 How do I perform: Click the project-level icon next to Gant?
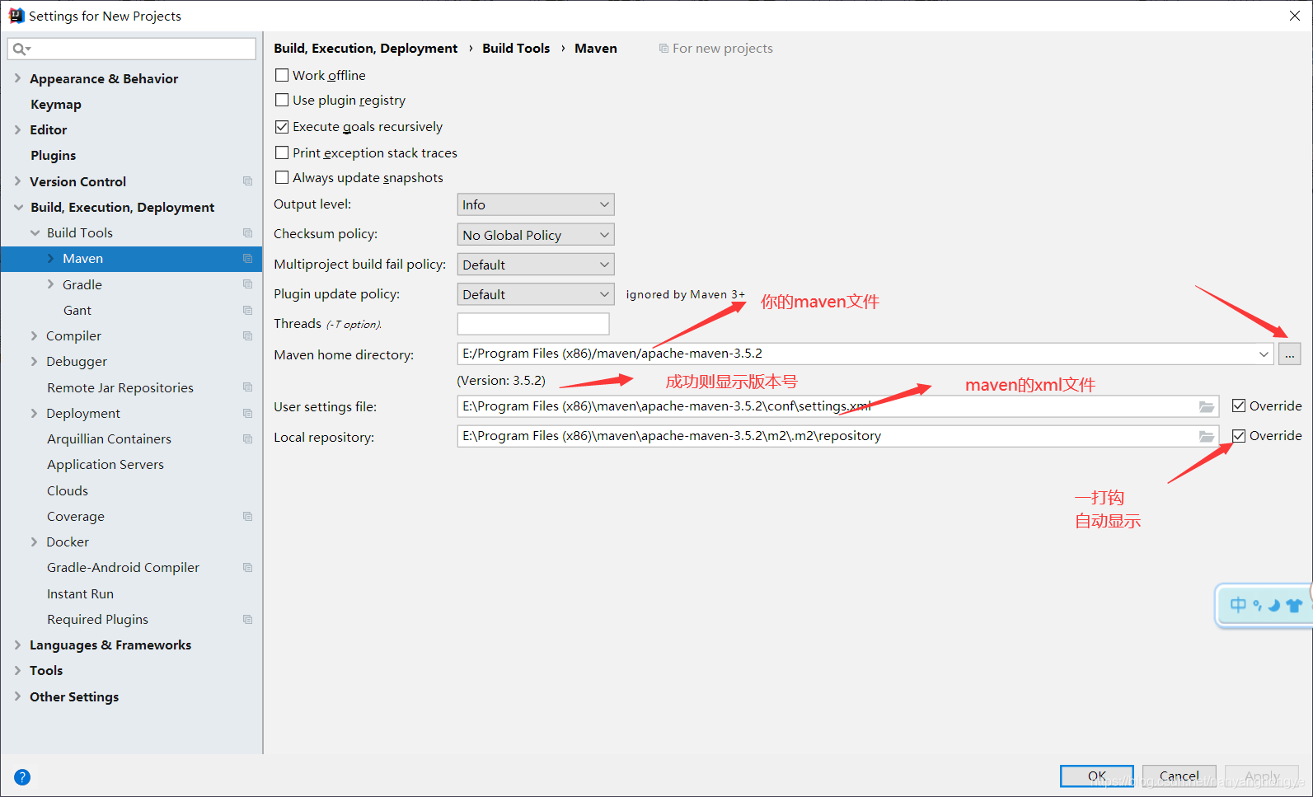247,311
